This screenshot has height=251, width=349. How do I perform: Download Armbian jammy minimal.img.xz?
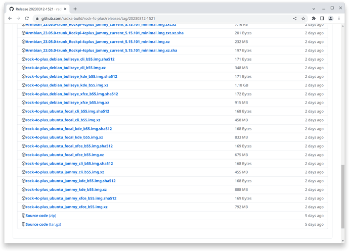point(98,41)
